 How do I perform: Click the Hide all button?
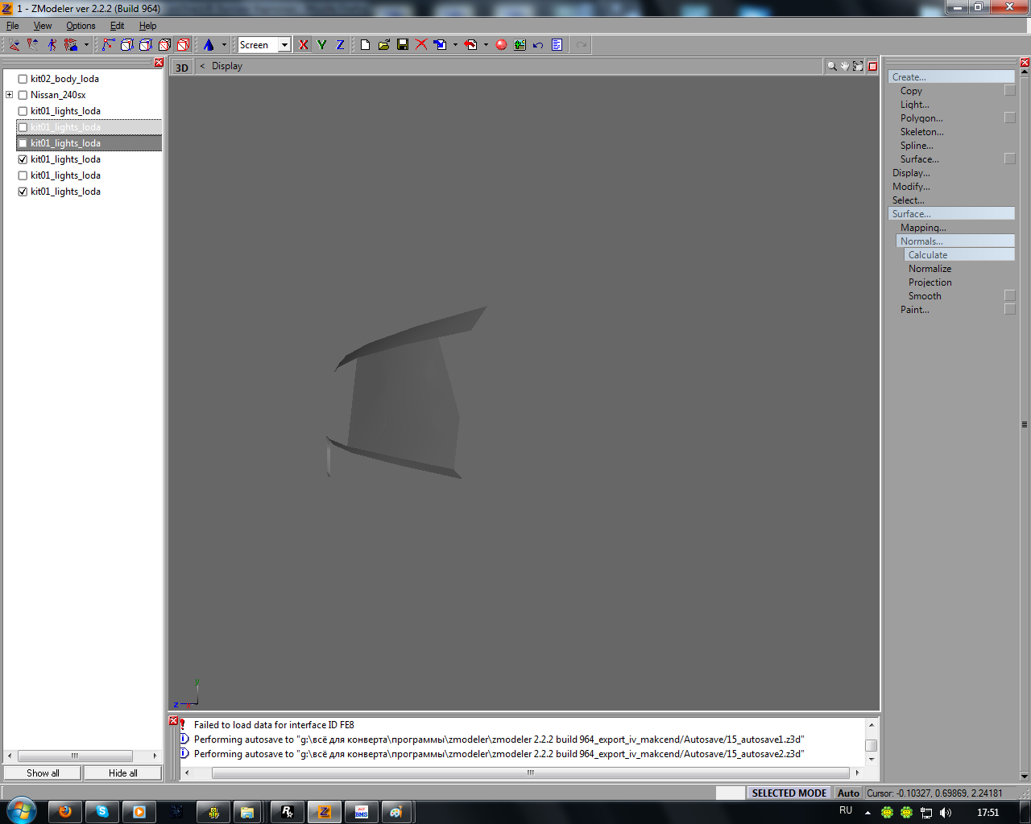click(x=123, y=773)
